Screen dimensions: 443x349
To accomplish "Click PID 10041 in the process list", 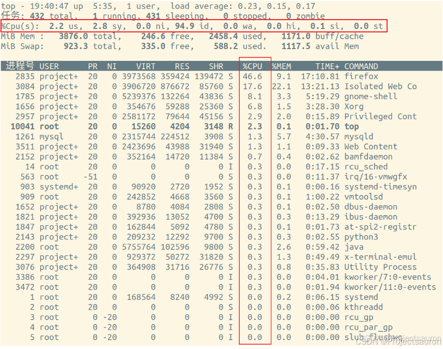I will pos(23,127).
